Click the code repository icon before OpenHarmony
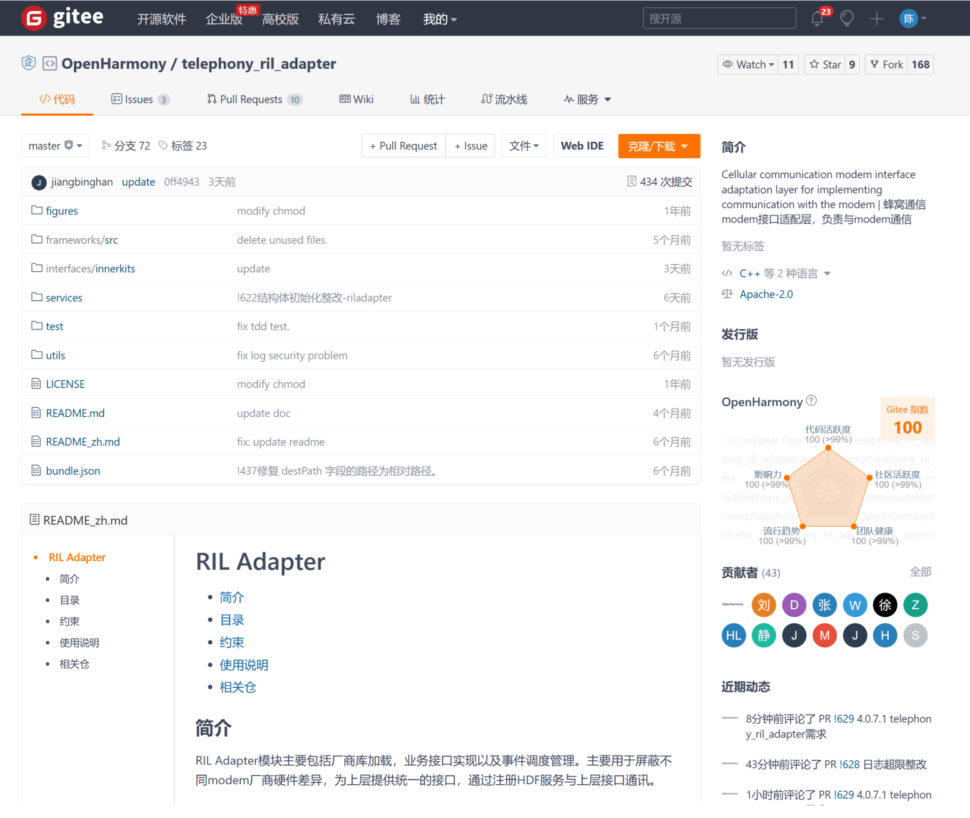The image size is (970, 818). [50, 64]
